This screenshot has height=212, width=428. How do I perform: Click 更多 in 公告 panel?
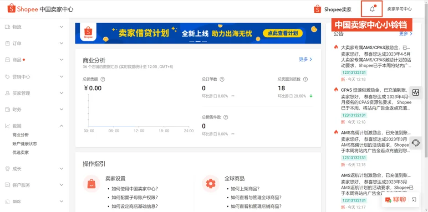[x=406, y=34]
